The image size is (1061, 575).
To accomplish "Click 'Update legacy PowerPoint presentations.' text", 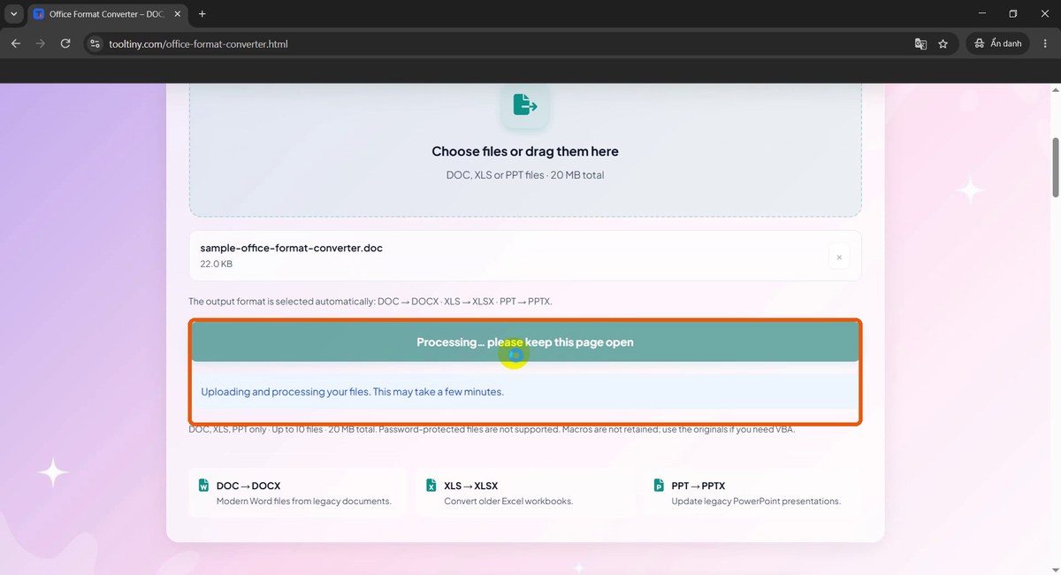I will click(756, 501).
